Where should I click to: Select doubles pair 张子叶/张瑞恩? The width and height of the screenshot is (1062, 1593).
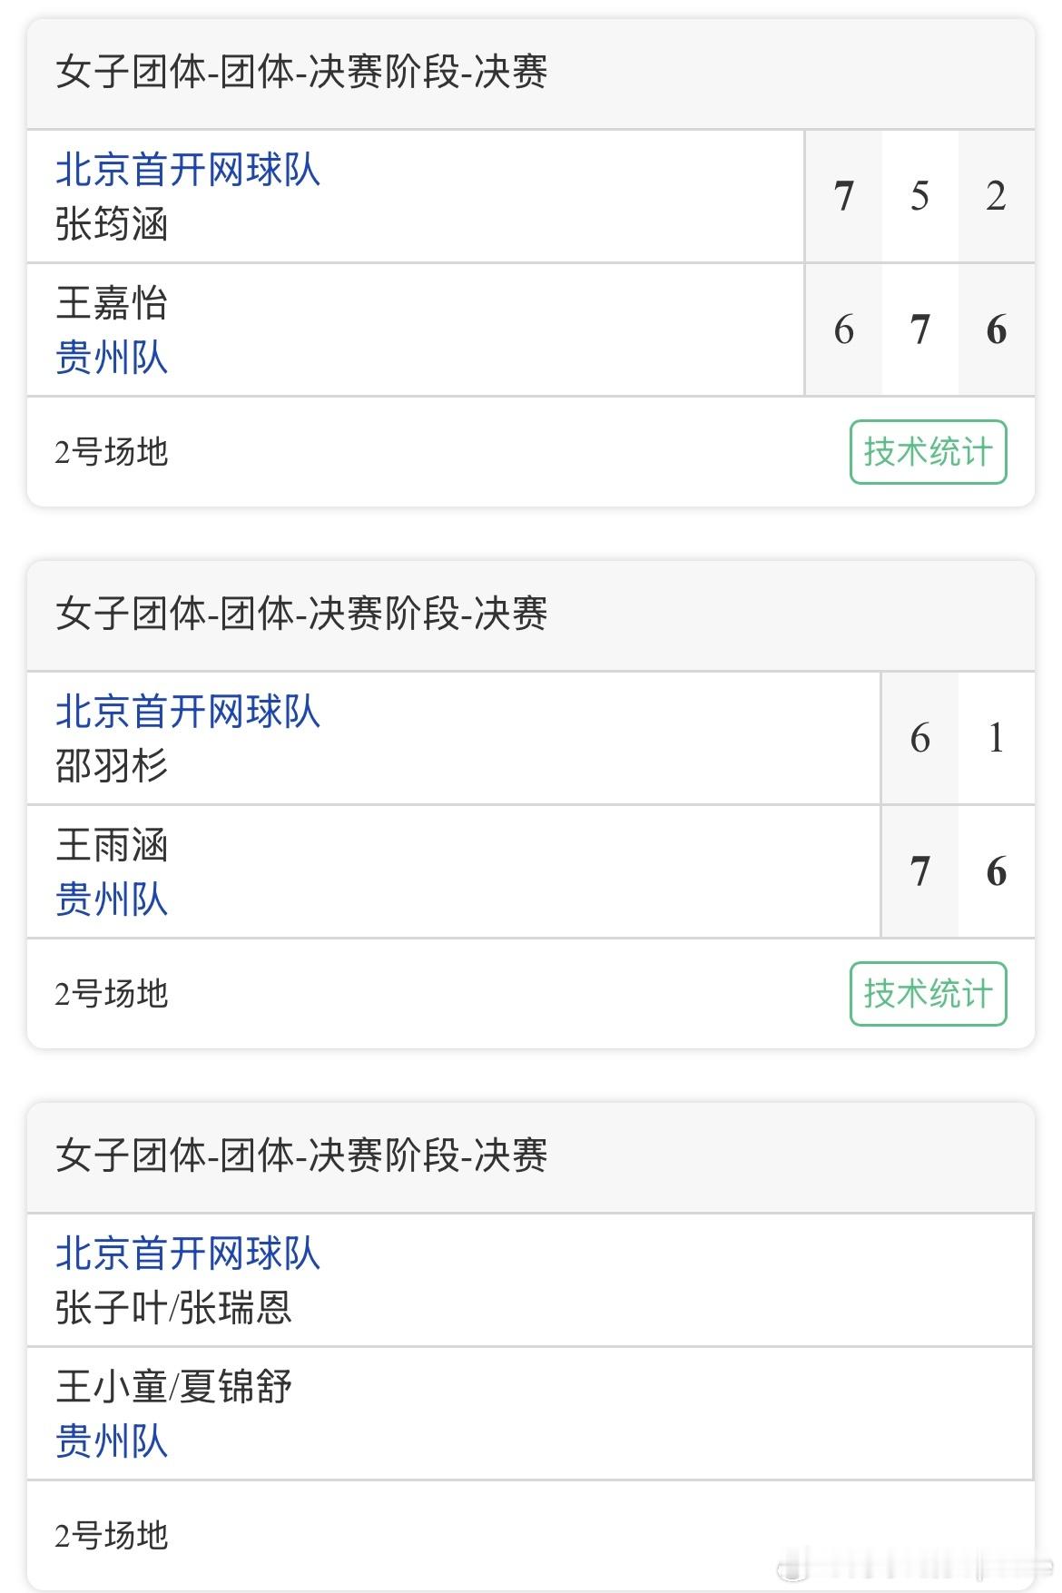(173, 1308)
